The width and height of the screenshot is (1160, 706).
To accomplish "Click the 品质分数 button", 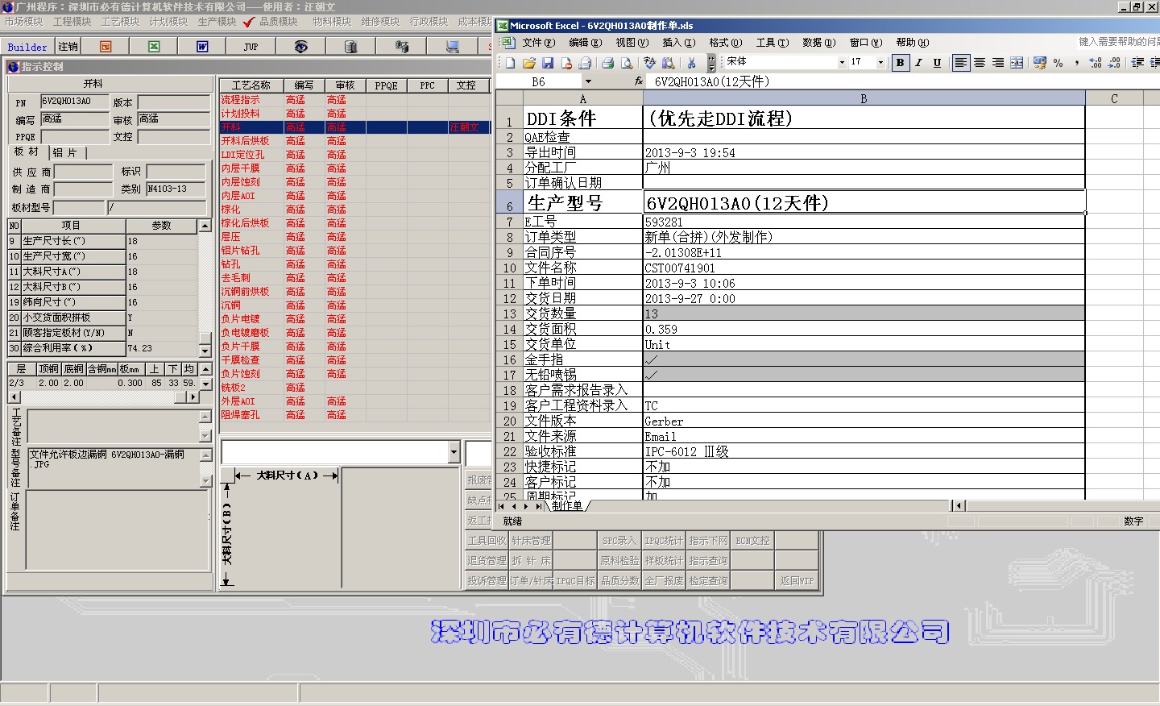I will pyautogui.click(x=619, y=580).
